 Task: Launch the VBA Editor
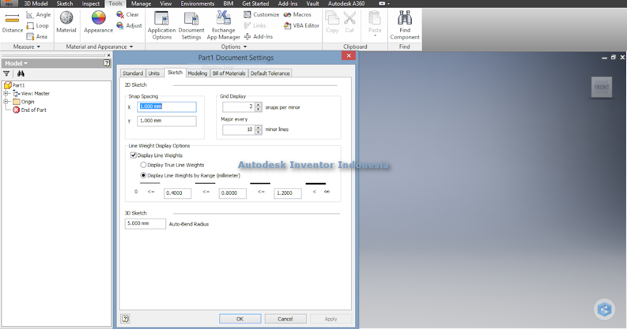[x=301, y=25]
